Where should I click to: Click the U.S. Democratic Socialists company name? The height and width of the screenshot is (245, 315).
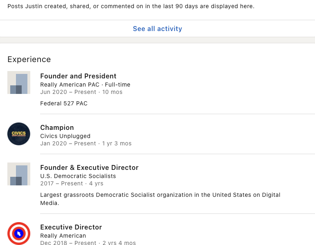click(x=78, y=176)
